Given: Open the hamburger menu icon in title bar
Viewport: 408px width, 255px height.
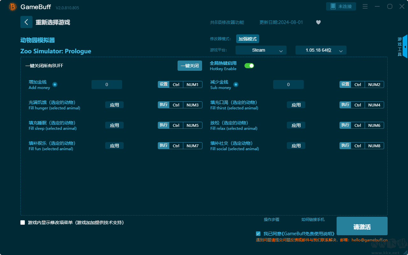Looking at the screenshot, I should click(x=365, y=6).
